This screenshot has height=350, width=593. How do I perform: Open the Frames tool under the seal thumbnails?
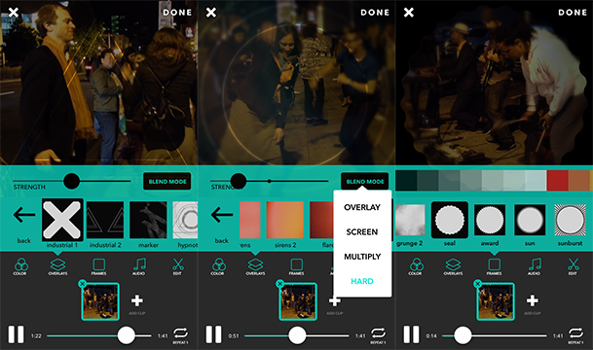click(x=494, y=266)
